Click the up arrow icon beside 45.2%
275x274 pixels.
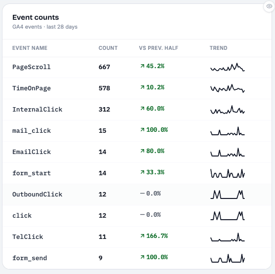pos(142,66)
